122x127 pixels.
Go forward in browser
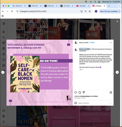point(7,11)
